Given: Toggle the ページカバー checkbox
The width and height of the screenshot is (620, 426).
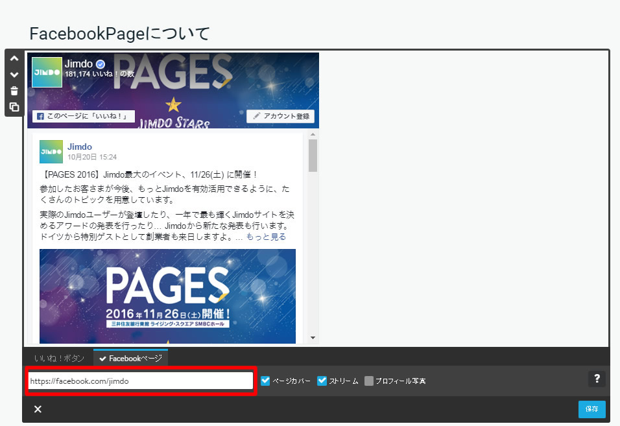Looking at the screenshot, I should [265, 381].
